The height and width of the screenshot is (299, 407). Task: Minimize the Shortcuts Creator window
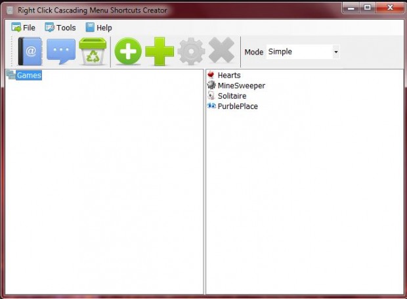(351, 8)
